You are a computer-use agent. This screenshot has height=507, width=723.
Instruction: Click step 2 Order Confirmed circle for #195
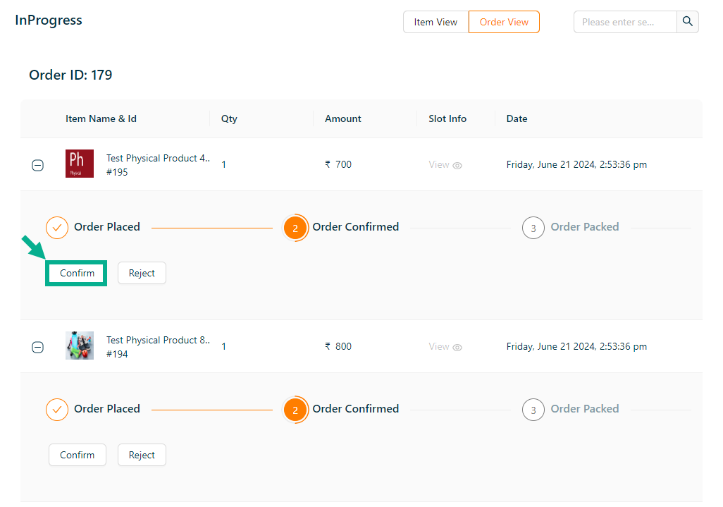pyautogui.click(x=295, y=228)
